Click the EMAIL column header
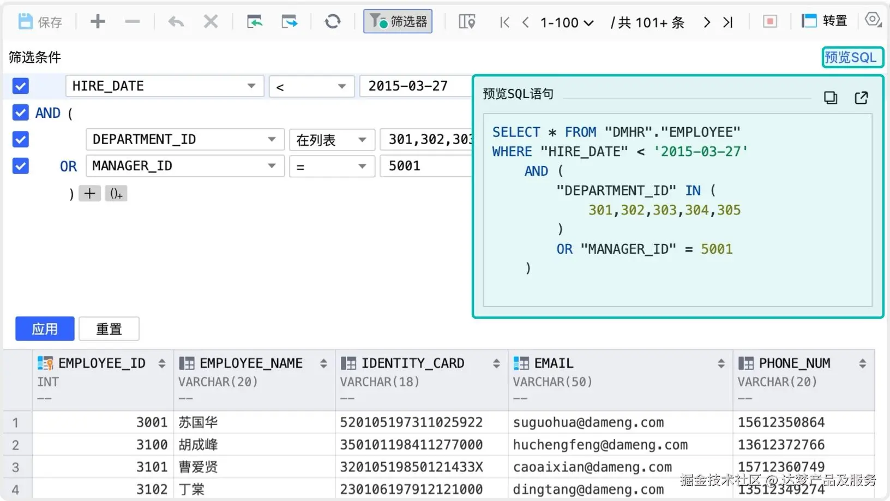This screenshot has height=501, width=890. (x=621, y=380)
